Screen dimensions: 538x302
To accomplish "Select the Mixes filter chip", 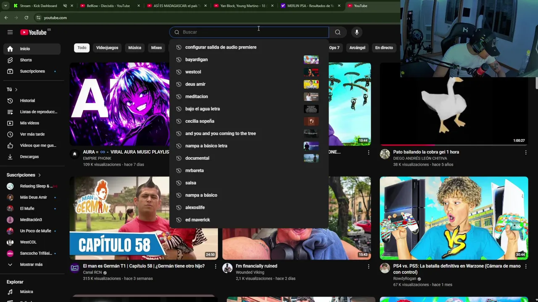I will pyautogui.click(x=156, y=48).
